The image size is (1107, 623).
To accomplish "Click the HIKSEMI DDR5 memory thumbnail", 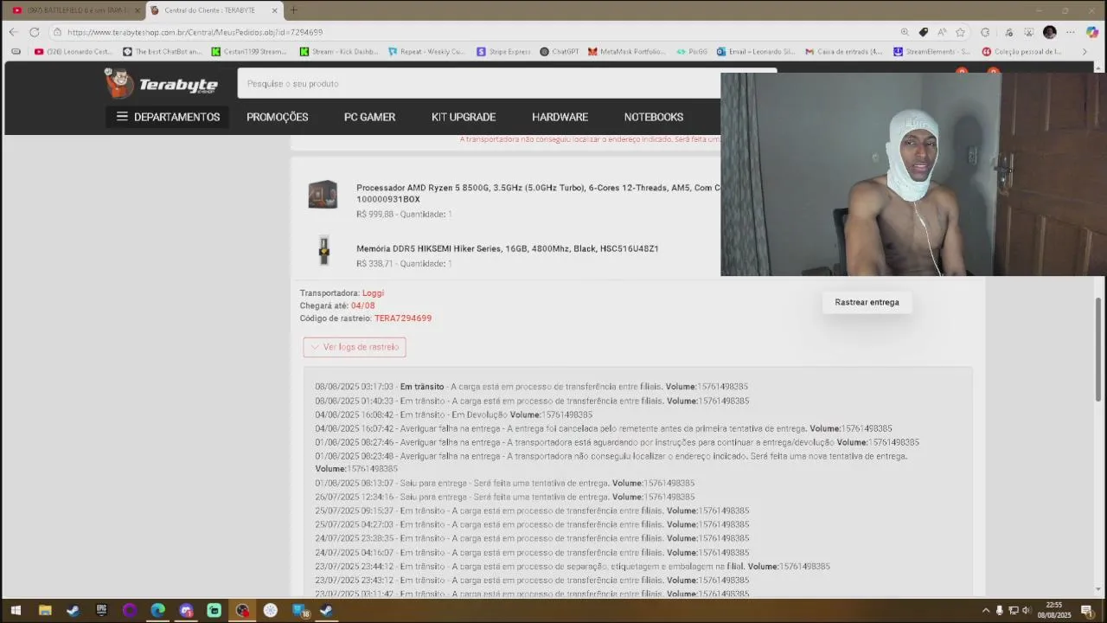I will point(323,251).
